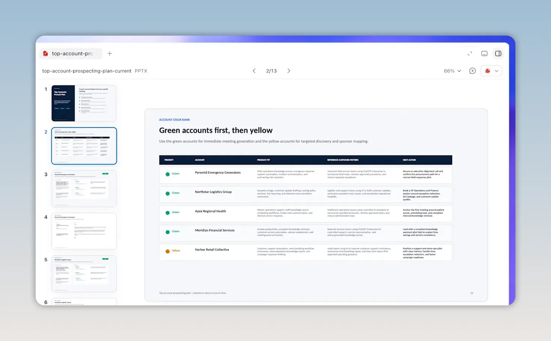
Task: Click the Yellow priority label in the table
Action: point(176,251)
